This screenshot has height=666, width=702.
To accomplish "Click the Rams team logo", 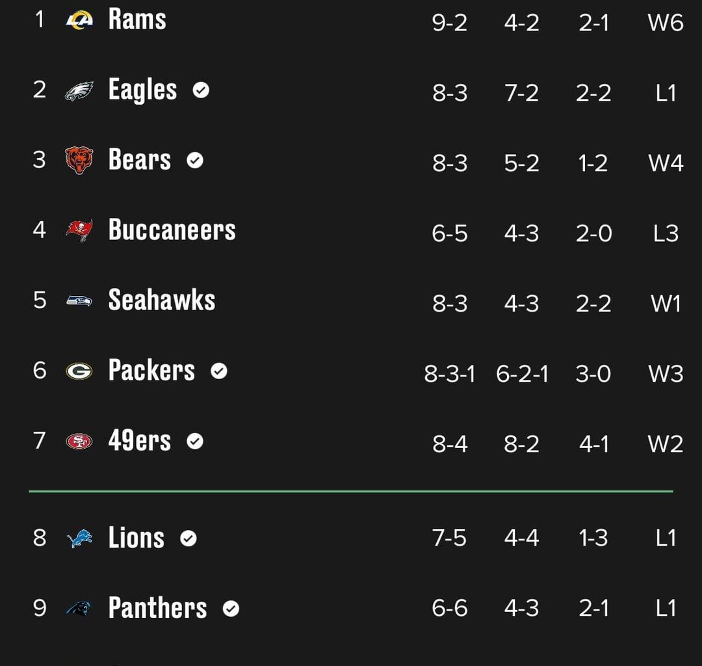I will click(79, 20).
